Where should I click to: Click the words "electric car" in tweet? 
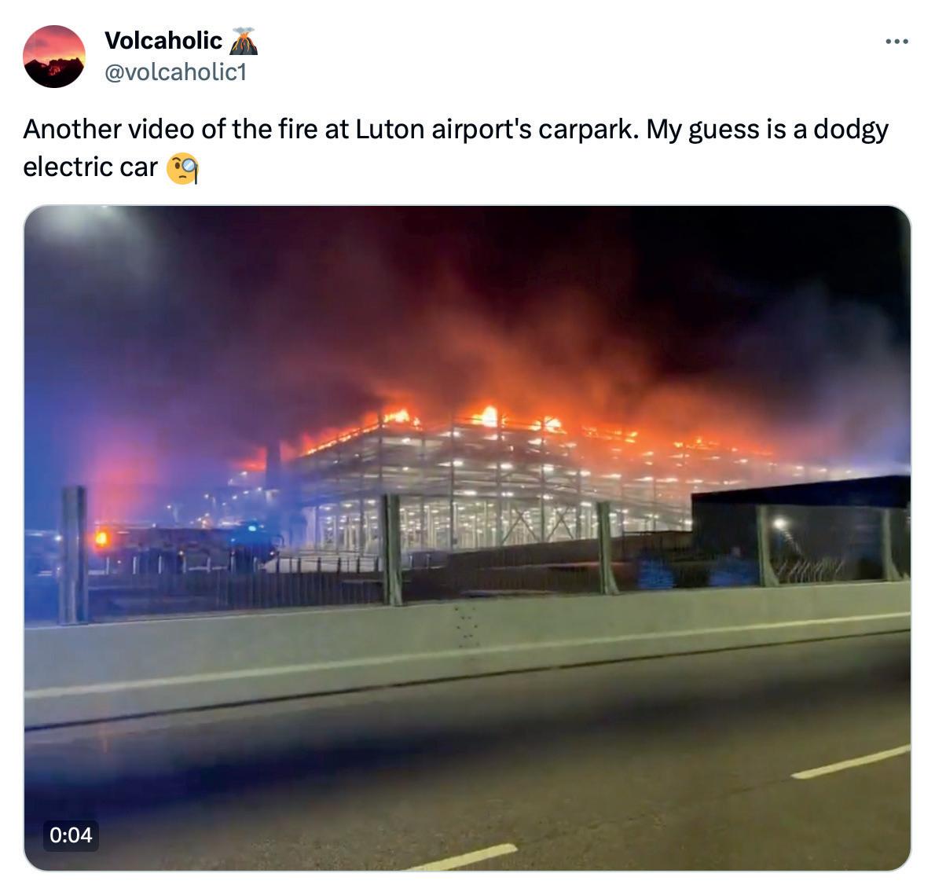click(x=90, y=167)
